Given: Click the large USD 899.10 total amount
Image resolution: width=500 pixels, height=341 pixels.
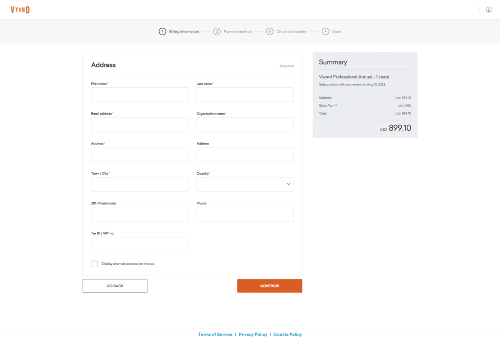Looking at the screenshot, I should coord(396,128).
